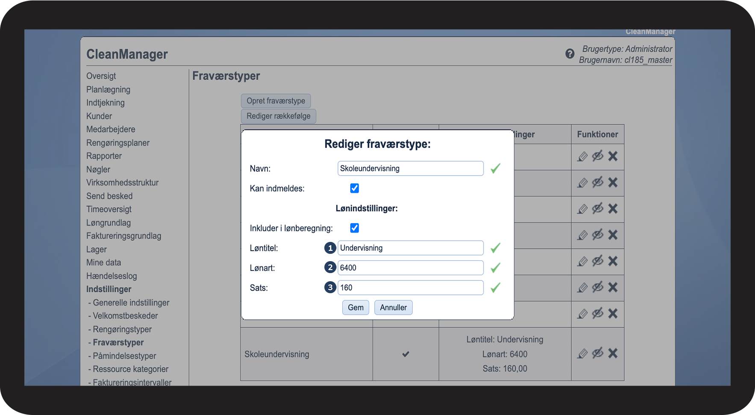This screenshot has width=755, height=415.
Task: Click delete X icon in first table row
Action: (x=613, y=156)
